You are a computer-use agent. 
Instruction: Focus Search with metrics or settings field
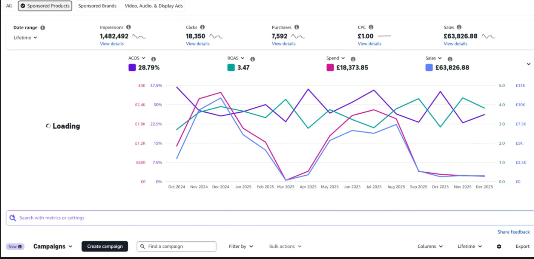(x=270, y=218)
